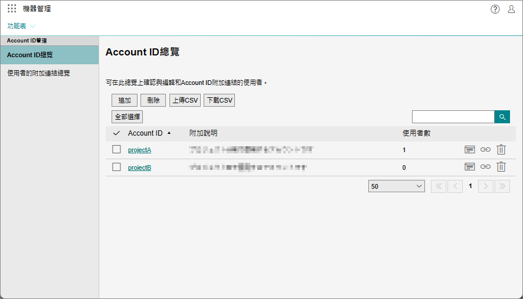Open the 50 items-per-page dropdown
Image resolution: width=523 pixels, height=299 pixels.
[x=397, y=186]
